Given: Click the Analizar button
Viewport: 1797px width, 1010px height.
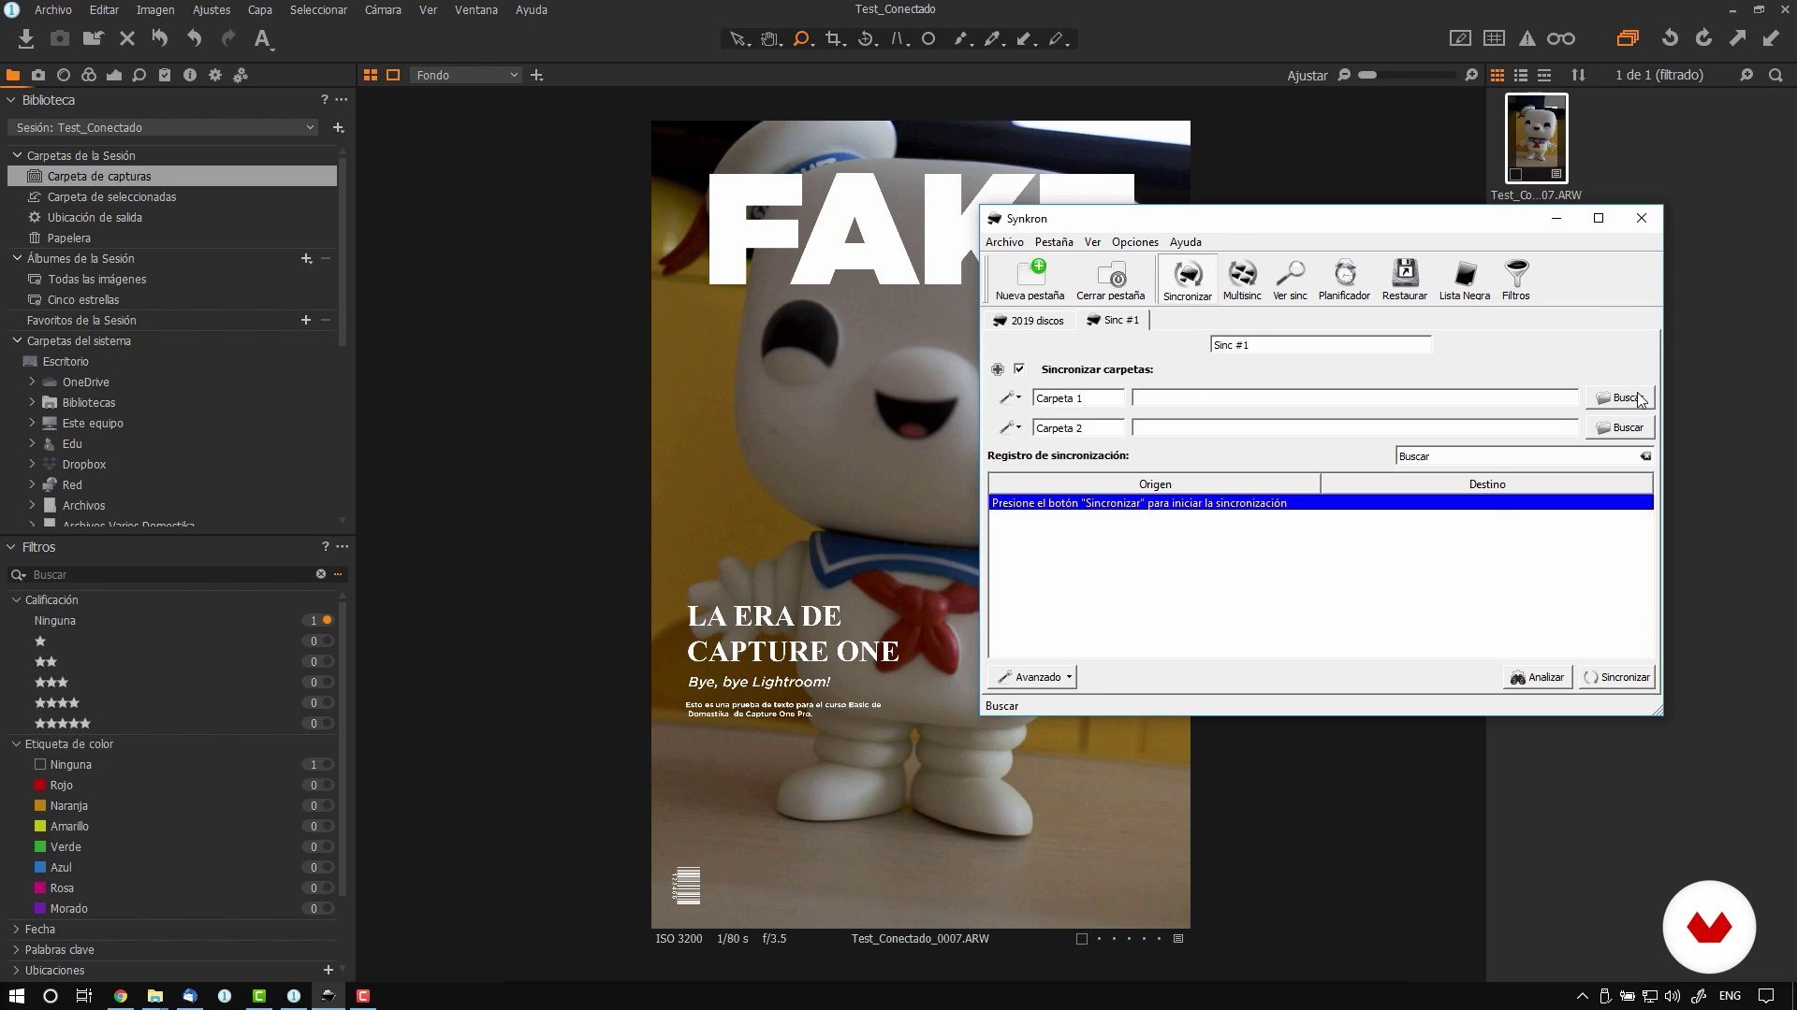Looking at the screenshot, I should click(1537, 677).
